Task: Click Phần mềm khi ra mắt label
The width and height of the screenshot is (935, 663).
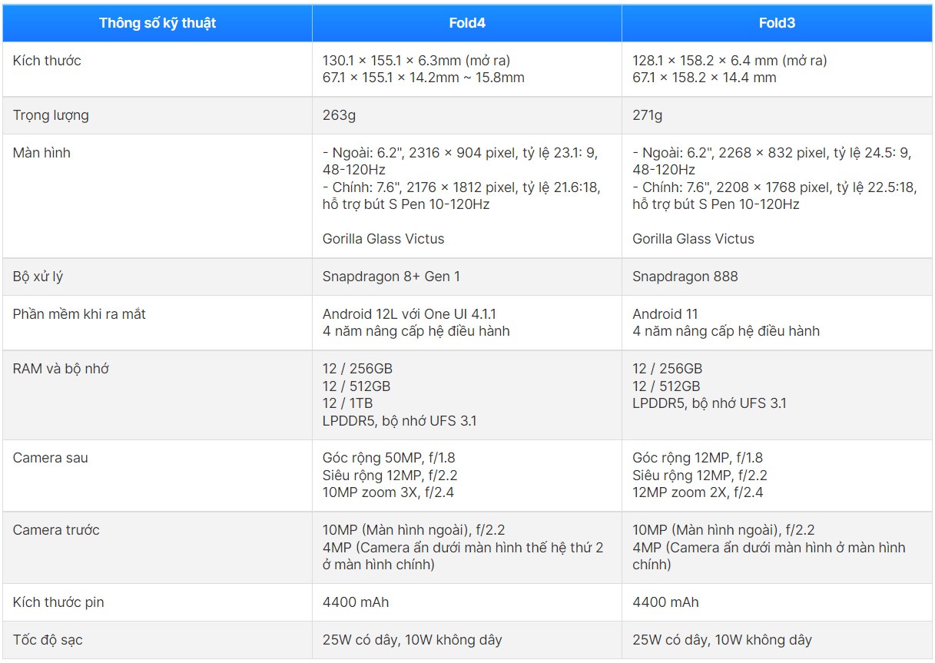Action: coord(79,314)
